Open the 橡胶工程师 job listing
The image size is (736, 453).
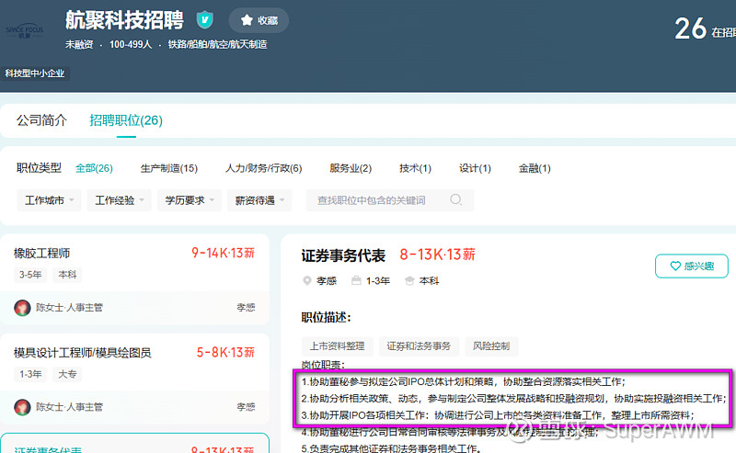click(42, 253)
